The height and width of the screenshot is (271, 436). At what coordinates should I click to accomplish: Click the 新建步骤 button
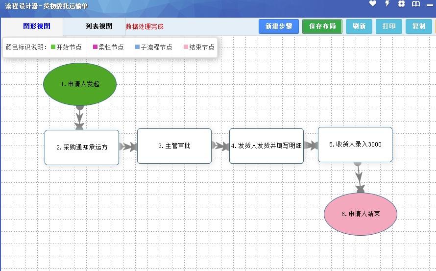point(279,26)
